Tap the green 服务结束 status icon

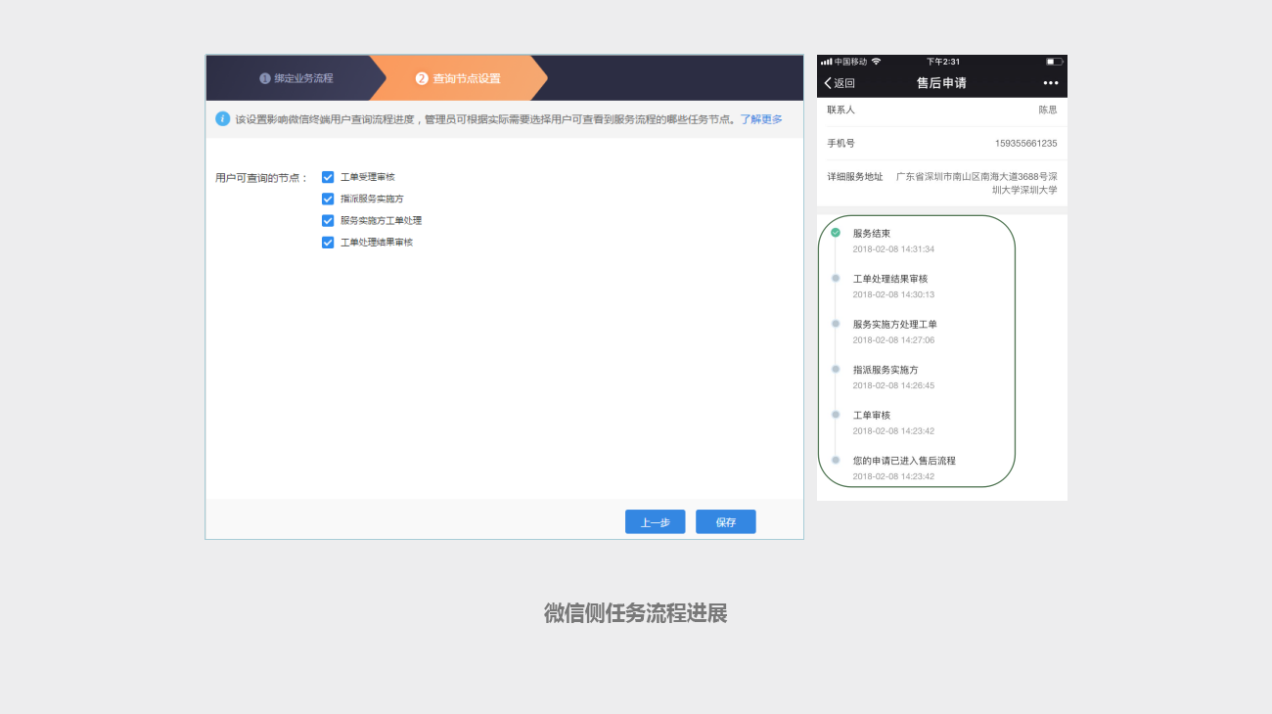[836, 233]
